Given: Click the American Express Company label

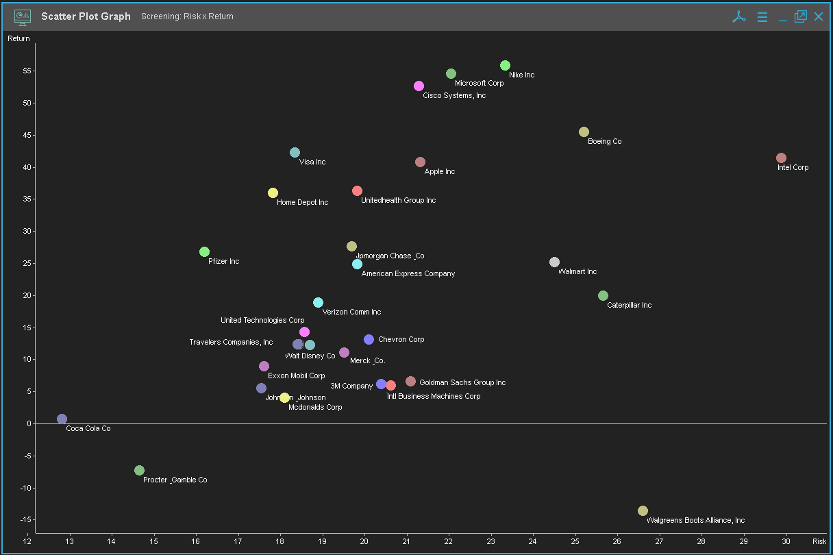Looking at the screenshot, I should pyautogui.click(x=408, y=273).
